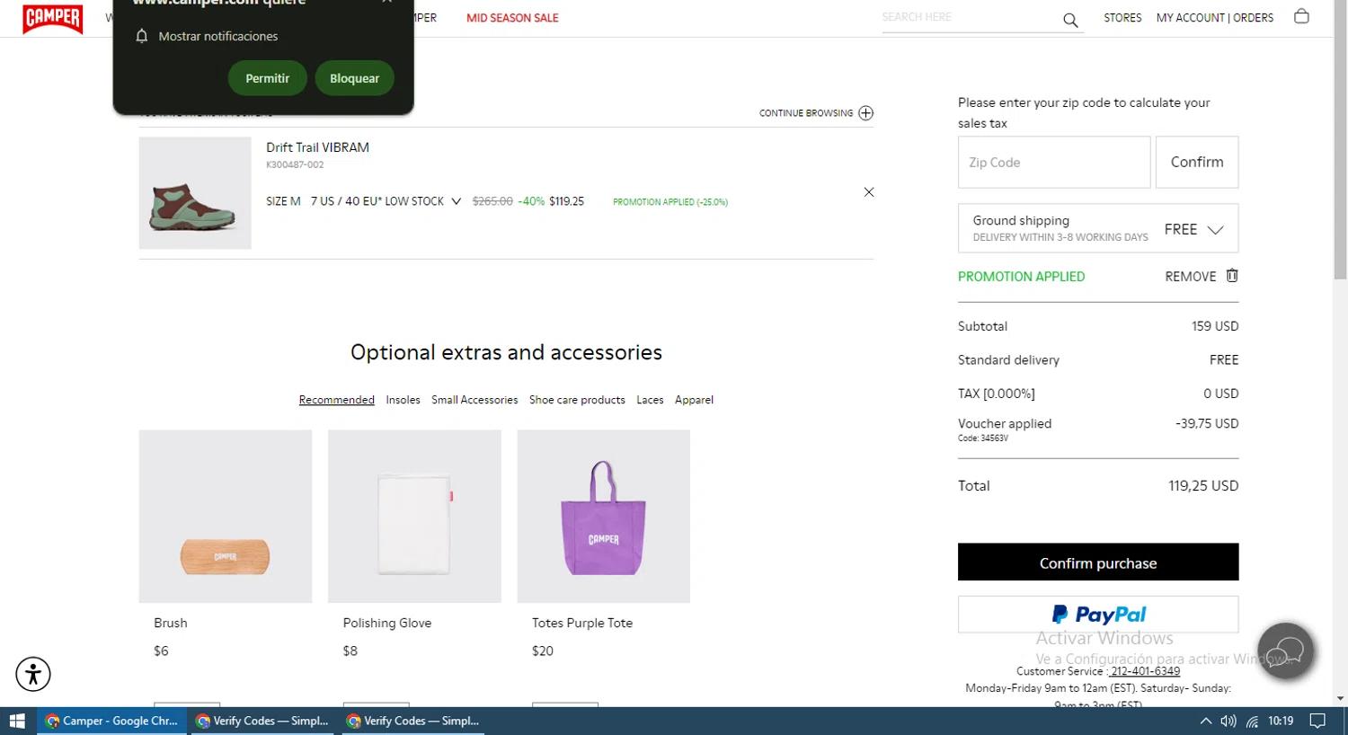The height and width of the screenshot is (735, 1348).
Task: Click the taskbar clock 10:19
Action: coord(1281,721)
